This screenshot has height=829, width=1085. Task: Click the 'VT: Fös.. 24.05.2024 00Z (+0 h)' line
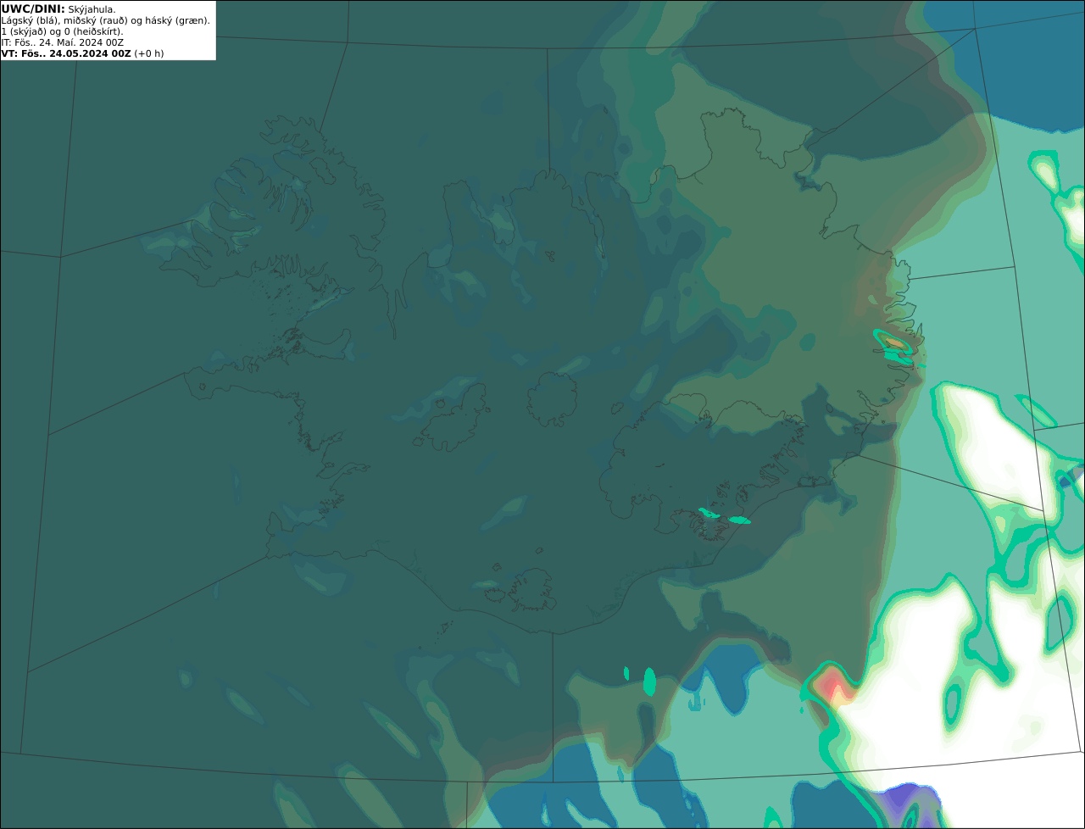coord(83,53)
